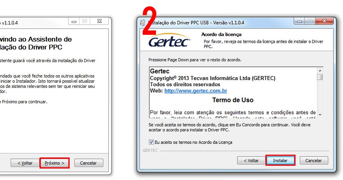Image resolution: width=343 pixels, height=180 pixels.
Task: Click the license text scrollbar up arrow
Action: [320, 71]
